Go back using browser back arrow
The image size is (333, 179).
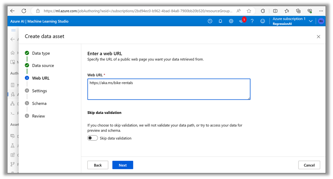point(12,11)
